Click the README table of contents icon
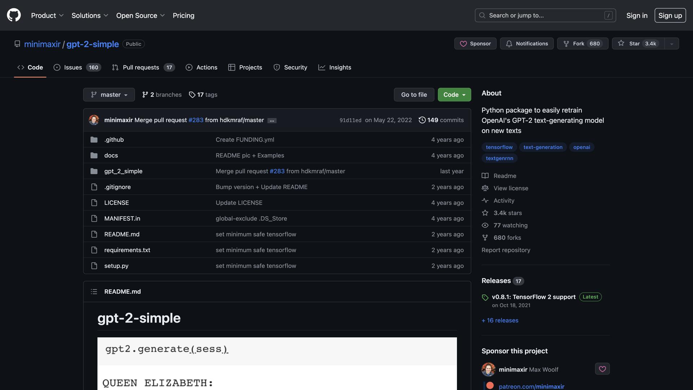 (94, 291)
